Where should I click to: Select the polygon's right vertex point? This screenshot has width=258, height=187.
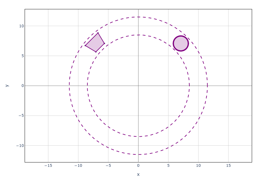click(104, 43)
